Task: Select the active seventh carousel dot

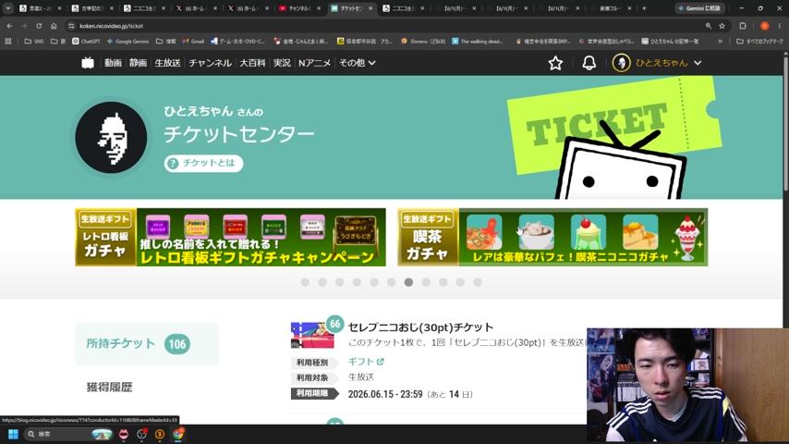Action: tap(408, 282)
